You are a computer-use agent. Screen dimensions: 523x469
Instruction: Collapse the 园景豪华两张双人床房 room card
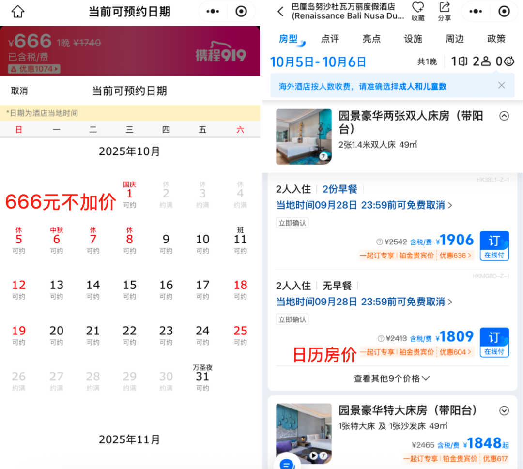point(504,116)
